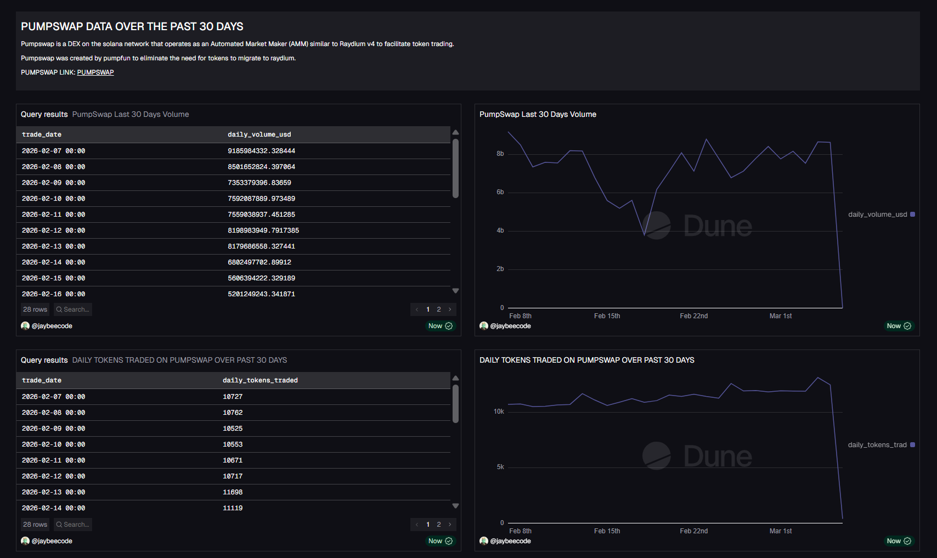Viewport: 937px width, 558px height.
Task: Click the next page chevron in the tokens table
Action: point(450,525)
